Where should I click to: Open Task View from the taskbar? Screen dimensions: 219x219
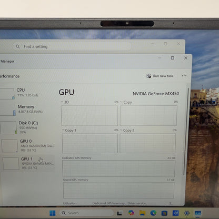(x=120, y=213)
